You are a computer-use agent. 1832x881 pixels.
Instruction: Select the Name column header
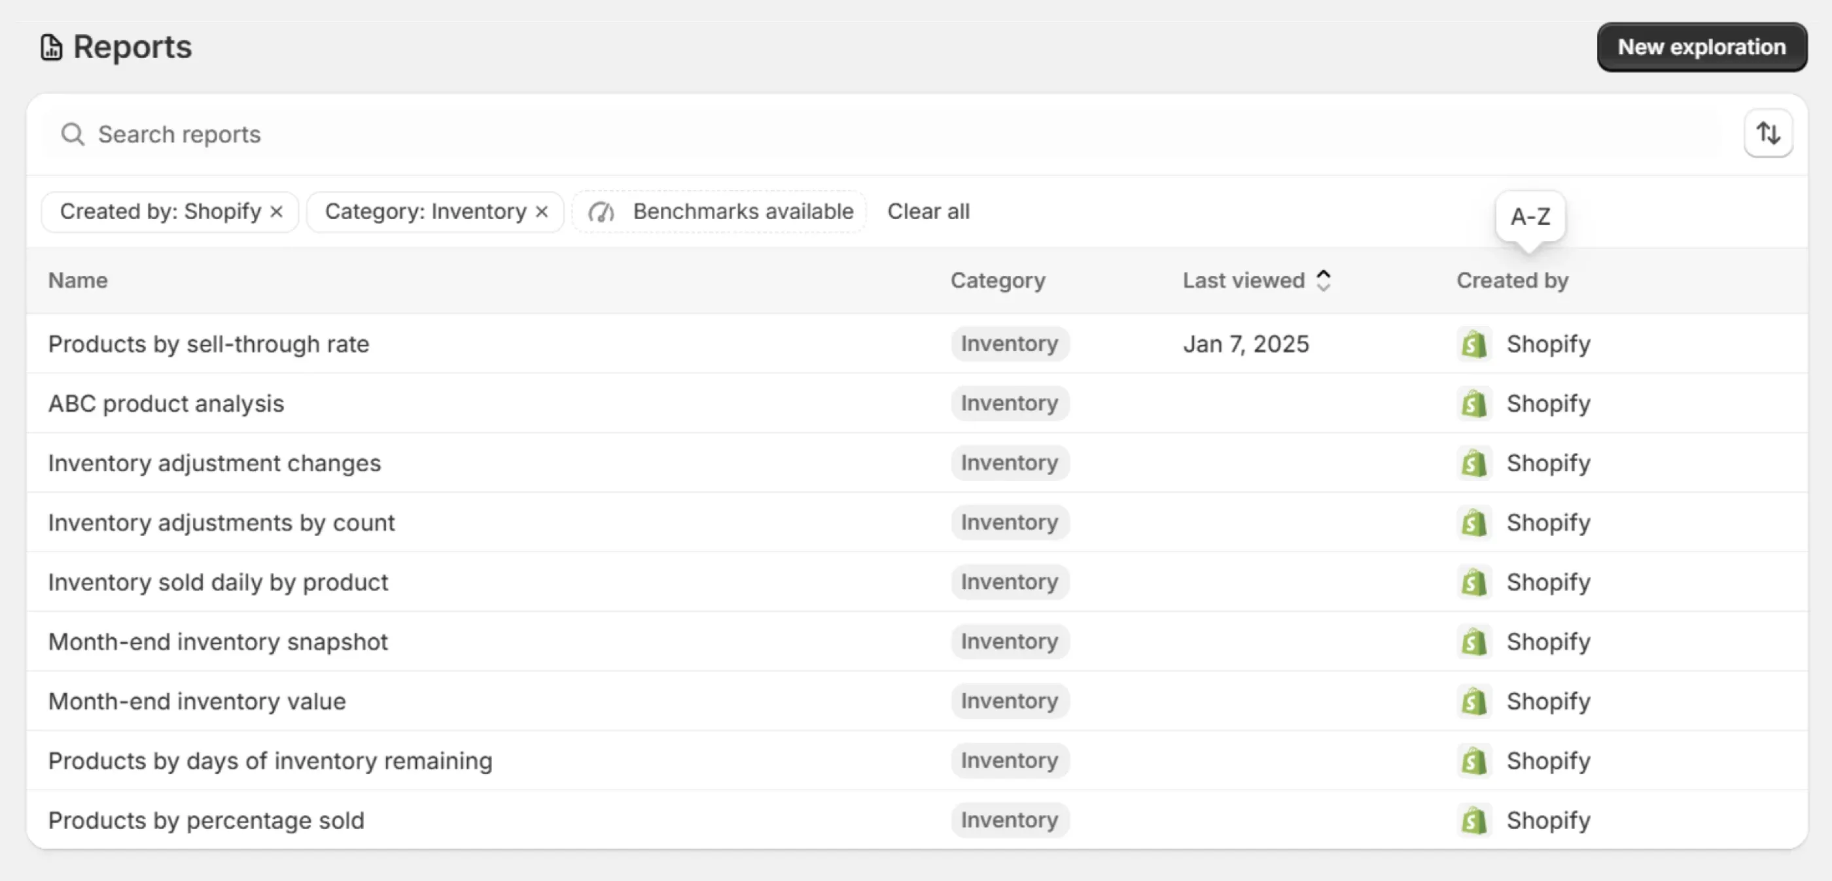tap(77, 280)
